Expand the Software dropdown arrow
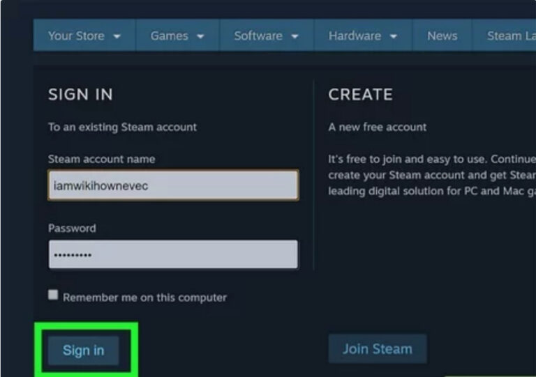The height and width of the screenshot is (377, 536). pyautogui.click(x=295, y=36)
